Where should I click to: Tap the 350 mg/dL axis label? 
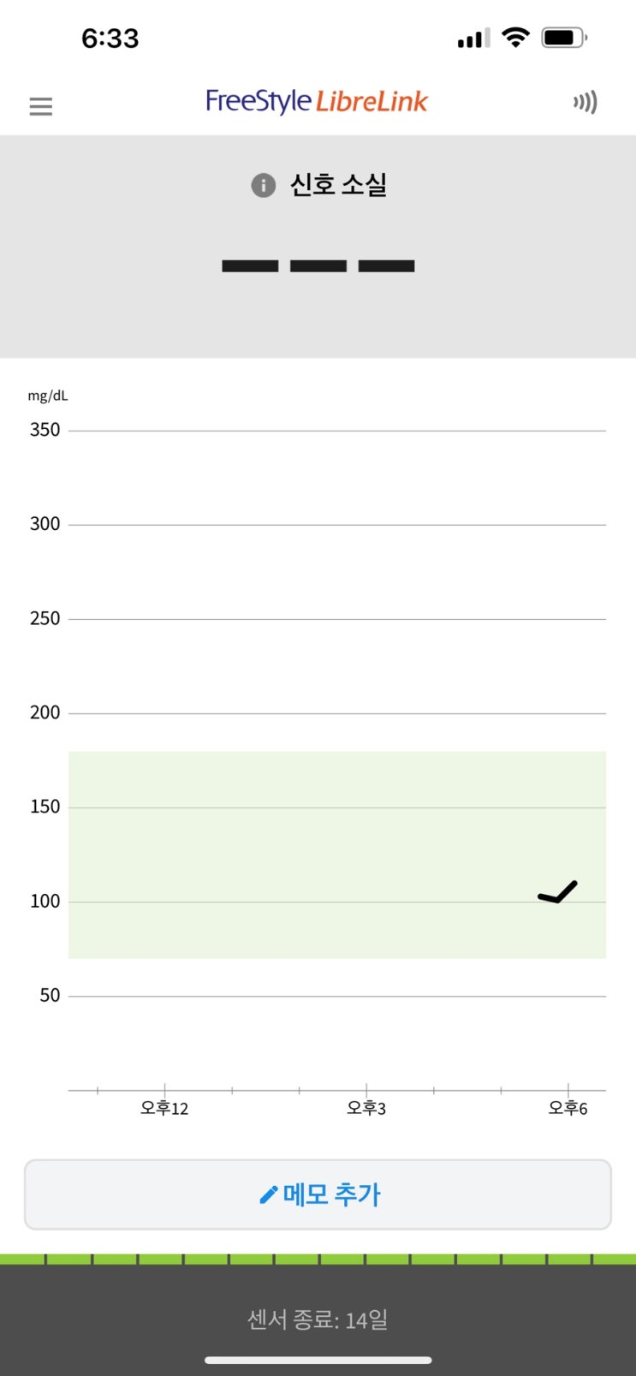(x=45, y=430)
